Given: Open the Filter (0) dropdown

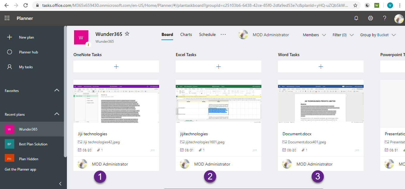Looking at the screenshot, I should 343,35.
